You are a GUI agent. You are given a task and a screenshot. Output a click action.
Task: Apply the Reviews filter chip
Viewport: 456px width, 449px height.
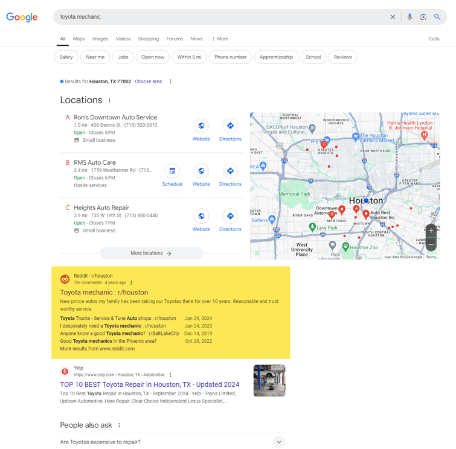tap(343, 57)
